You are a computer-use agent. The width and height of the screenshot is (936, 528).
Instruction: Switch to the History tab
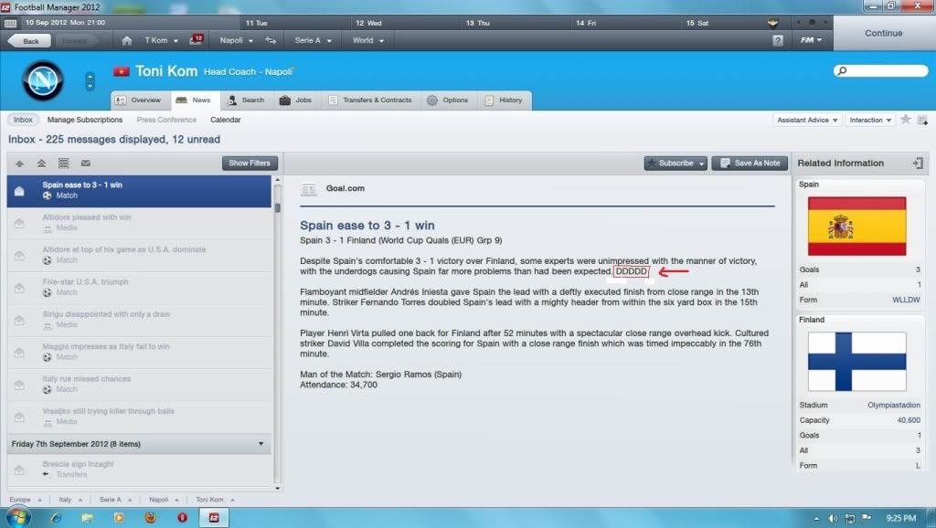point(504,100)
